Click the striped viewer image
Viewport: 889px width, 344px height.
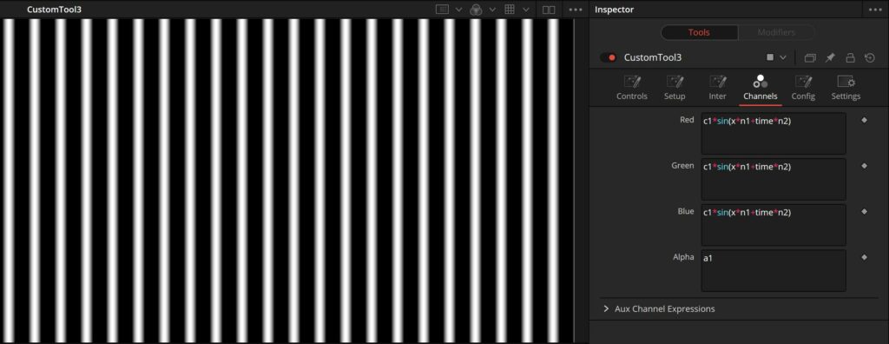click(286, 181)
